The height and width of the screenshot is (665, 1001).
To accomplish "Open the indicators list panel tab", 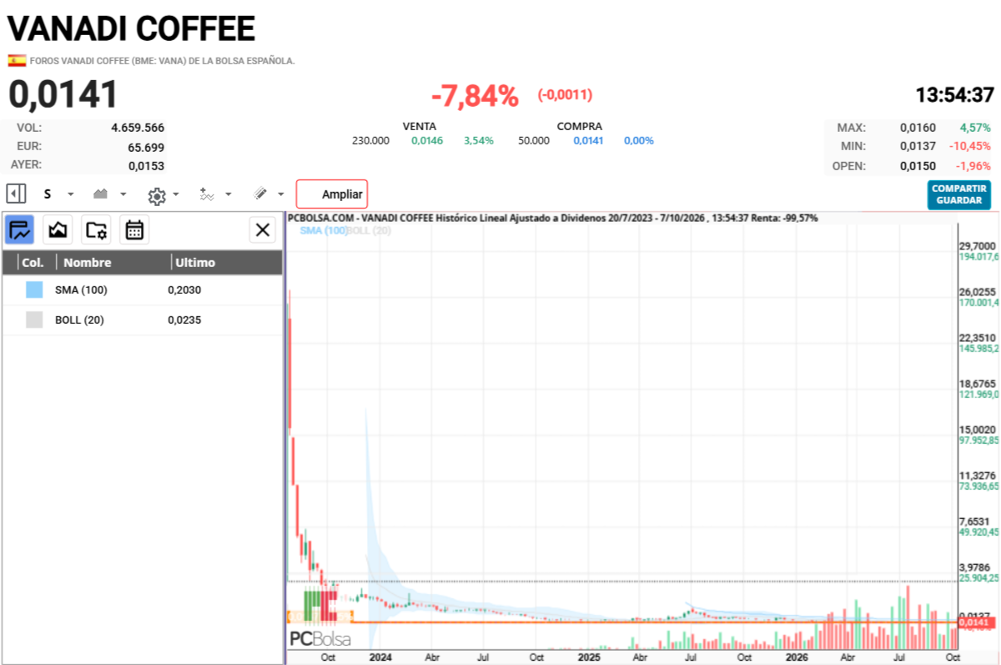I will point(20,229).
